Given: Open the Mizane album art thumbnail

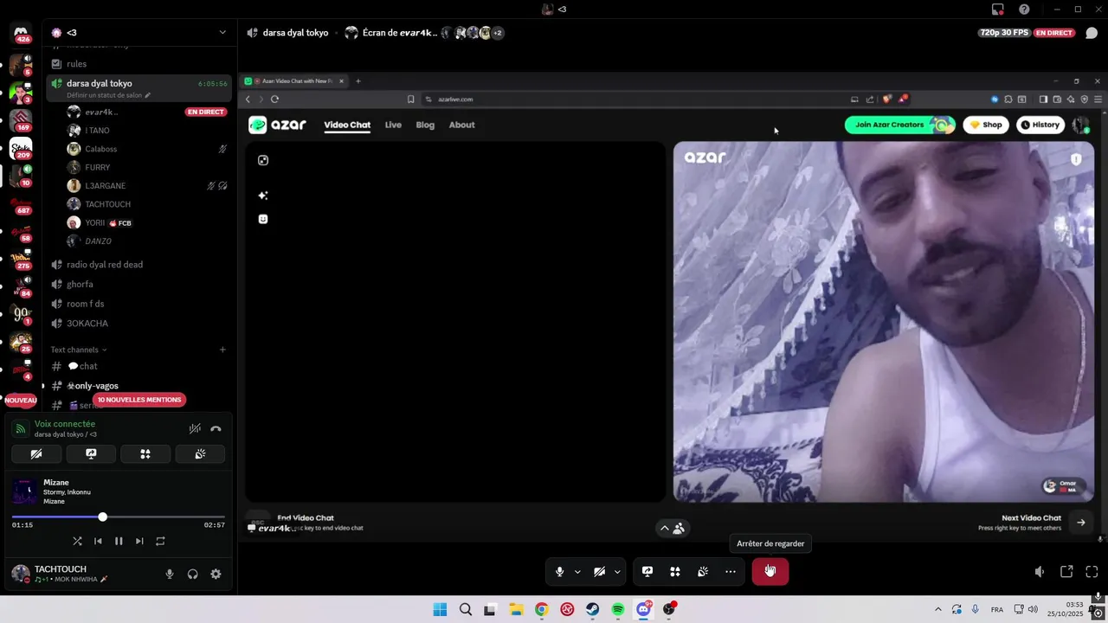Looking at the screenshot, I should [x=24, y=491].
